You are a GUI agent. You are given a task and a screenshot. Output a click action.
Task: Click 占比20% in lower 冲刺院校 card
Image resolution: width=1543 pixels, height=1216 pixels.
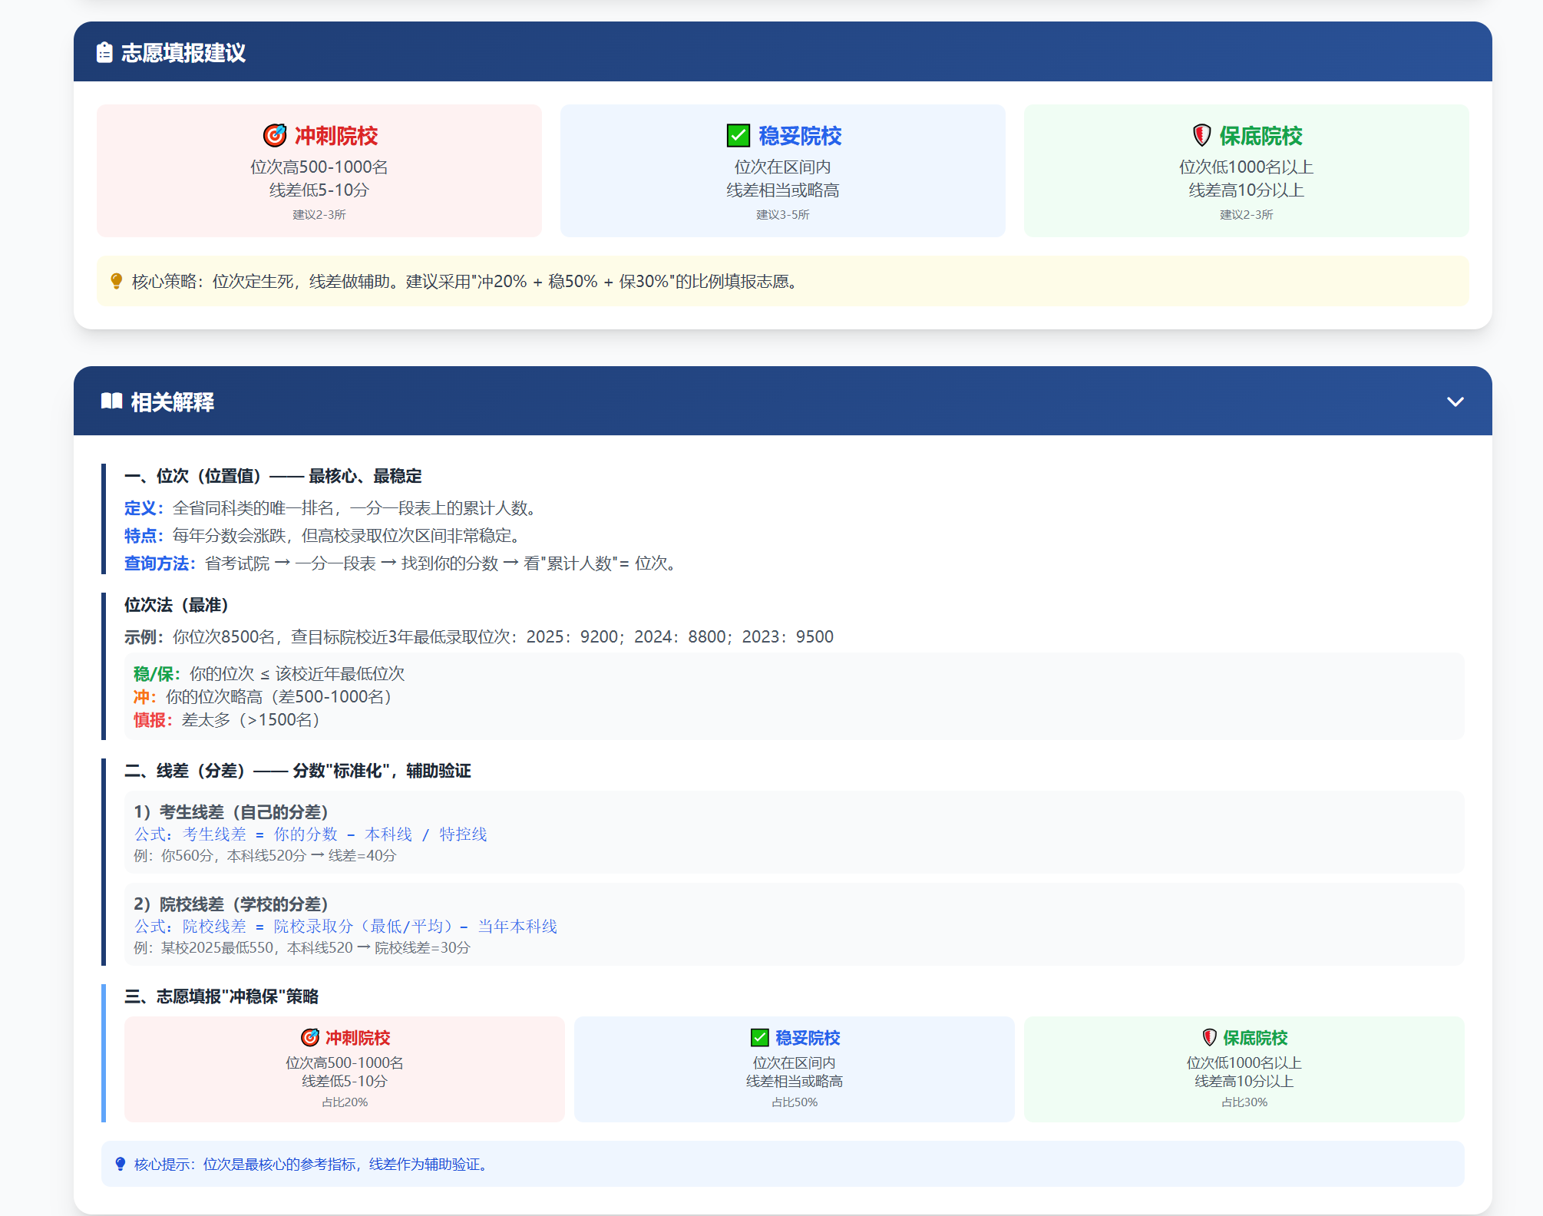point(345,1102)
